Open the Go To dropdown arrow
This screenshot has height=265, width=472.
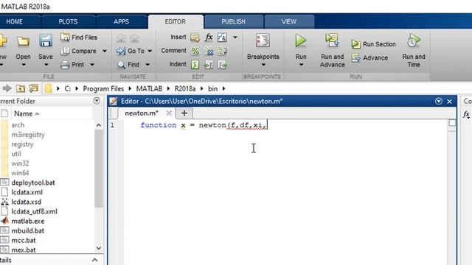(150, 51)
